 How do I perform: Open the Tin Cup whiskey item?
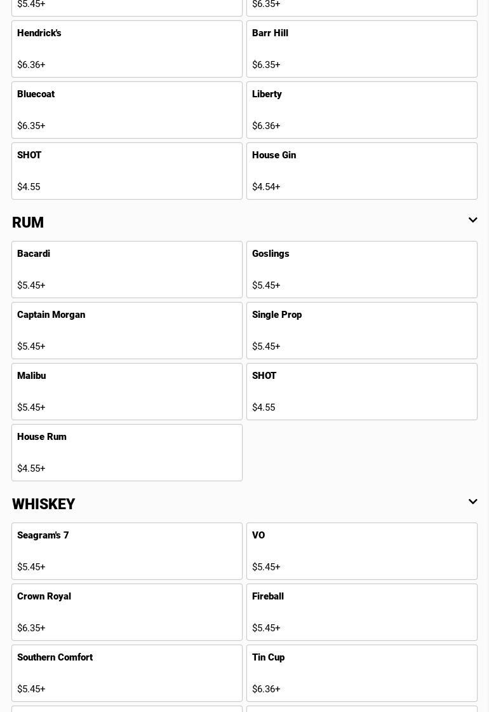tap(362, 673)
